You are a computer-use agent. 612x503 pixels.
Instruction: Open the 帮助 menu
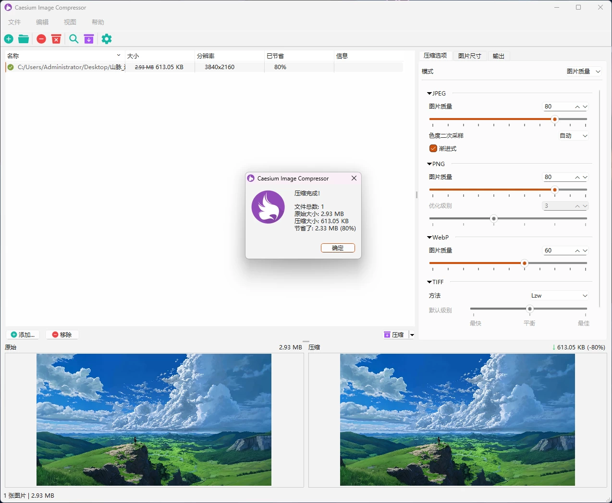coord(98,22)
